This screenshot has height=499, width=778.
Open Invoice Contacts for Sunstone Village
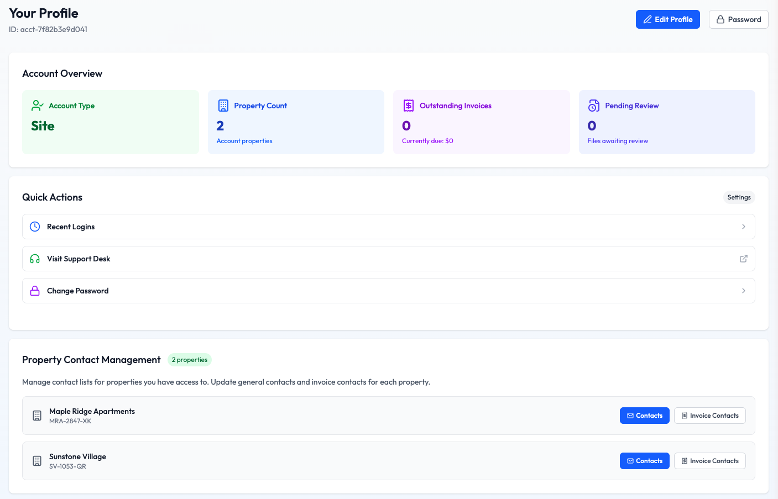click(709, 461)
